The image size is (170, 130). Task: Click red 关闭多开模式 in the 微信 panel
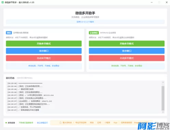[x=44, y=58]
